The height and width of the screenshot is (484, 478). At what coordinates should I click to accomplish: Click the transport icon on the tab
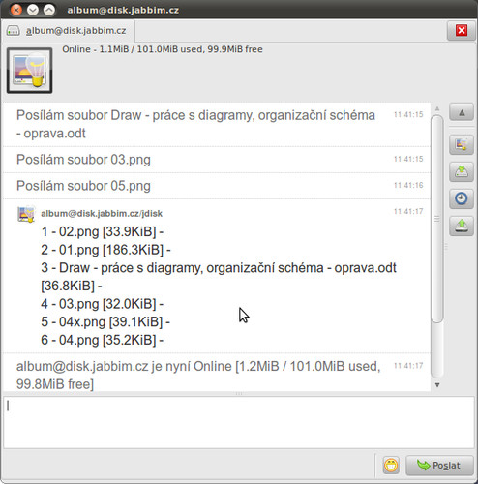14,31
